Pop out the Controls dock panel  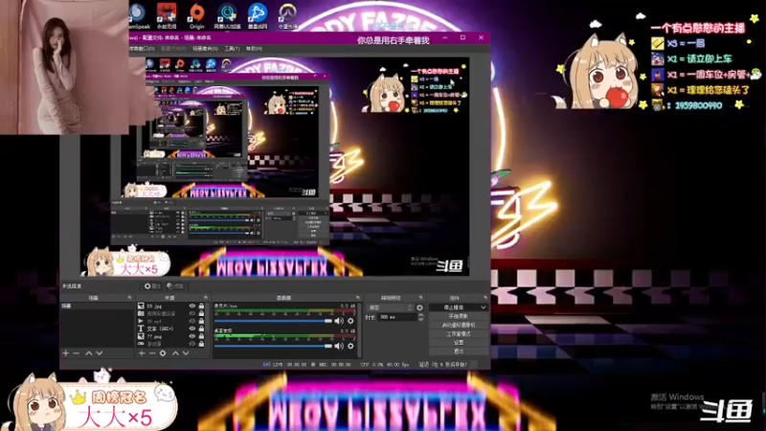[485, 298]
